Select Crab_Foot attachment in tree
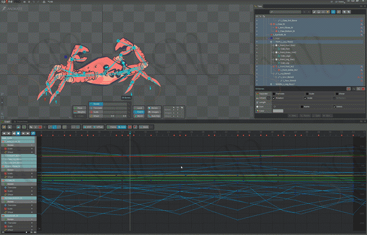The height and width of the screenshot is (235, 367). coord(285,49)
